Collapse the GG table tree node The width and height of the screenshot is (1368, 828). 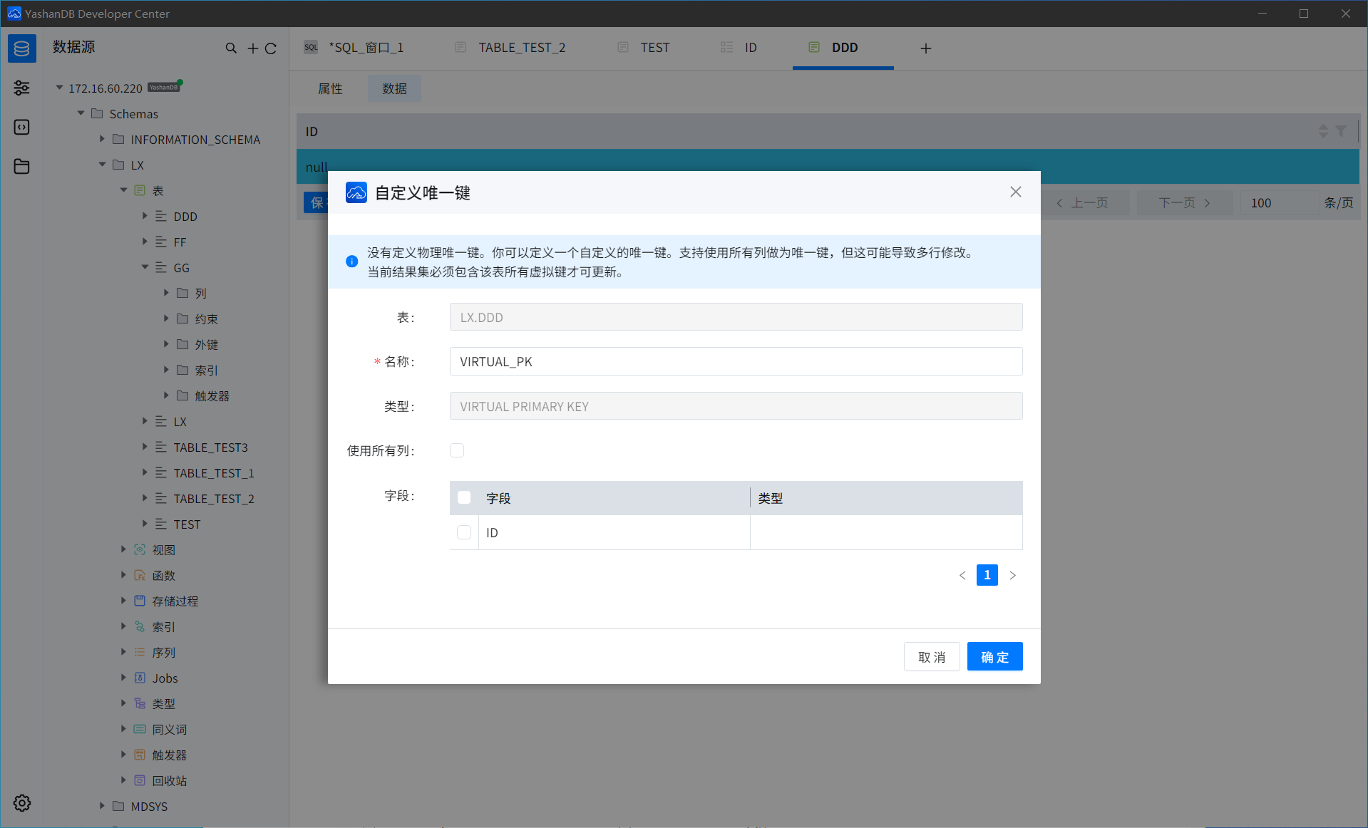point(145,267)
